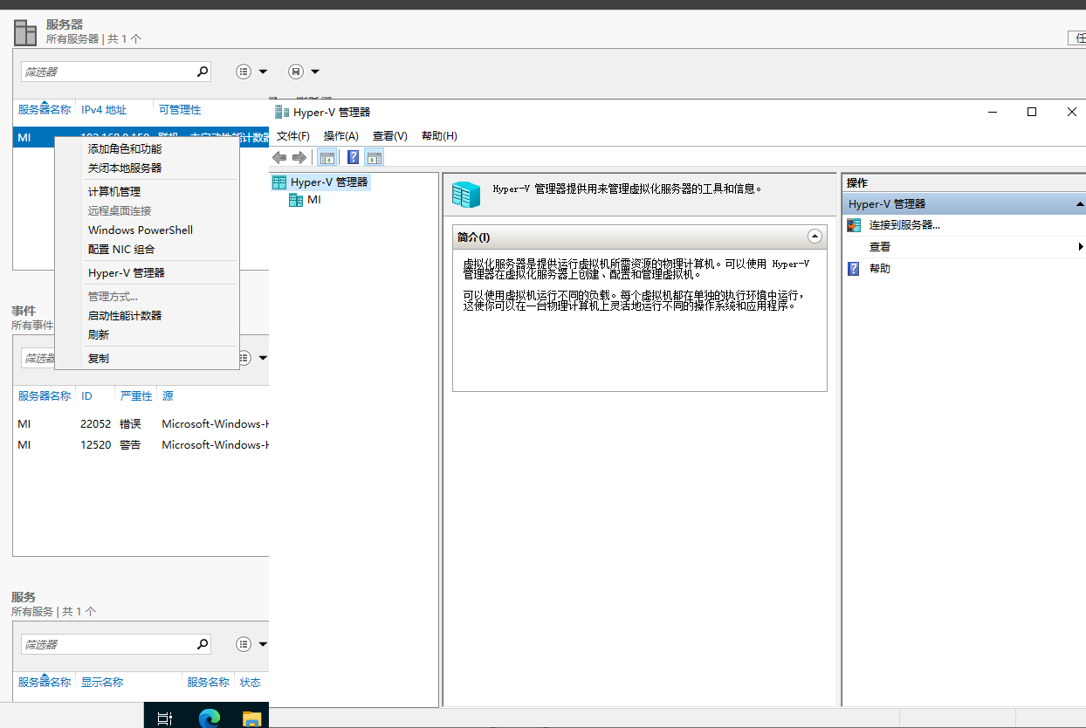Click the back navigation arrow in Hyper-V Manager toolbar

point(278,157)
